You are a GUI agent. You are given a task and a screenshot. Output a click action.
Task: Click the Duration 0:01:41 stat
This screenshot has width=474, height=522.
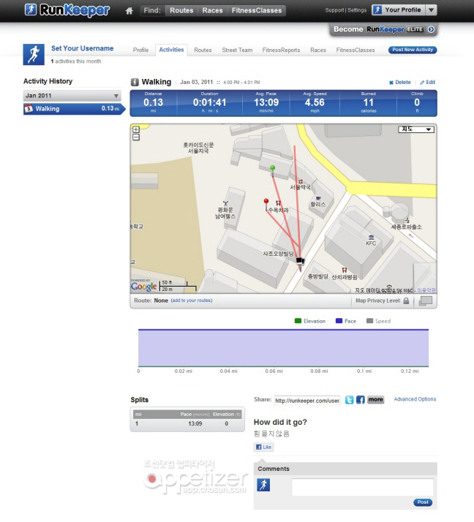pyautogui.click(x=209, y=102)
